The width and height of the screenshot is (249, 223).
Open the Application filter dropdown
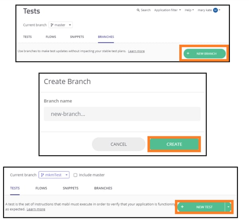coord(168,10)
